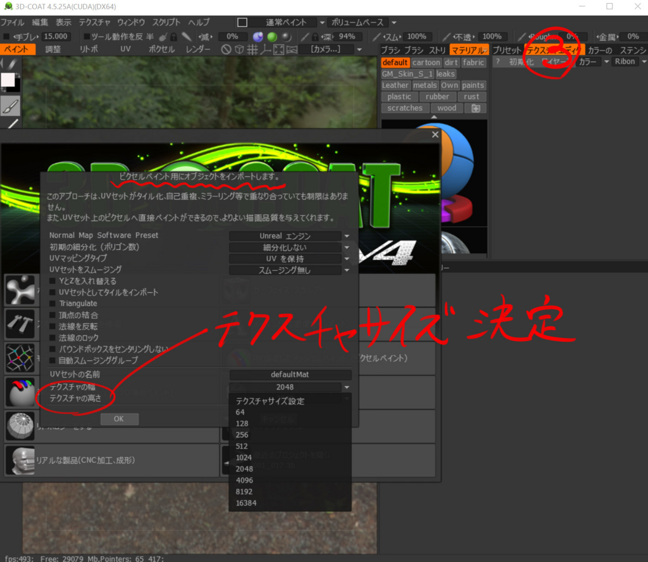This screenshot has width=648, height=562.
Task: Click the white foreground color swatch
Action: pos(8,80)
